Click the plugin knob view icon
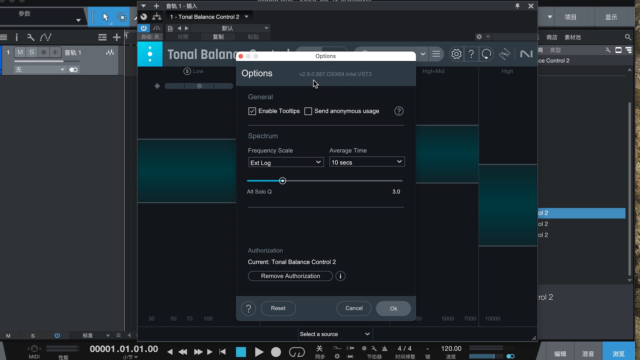The height and width of the screenshot is (360, 640). pyautogui.click(x=144, y=17)
